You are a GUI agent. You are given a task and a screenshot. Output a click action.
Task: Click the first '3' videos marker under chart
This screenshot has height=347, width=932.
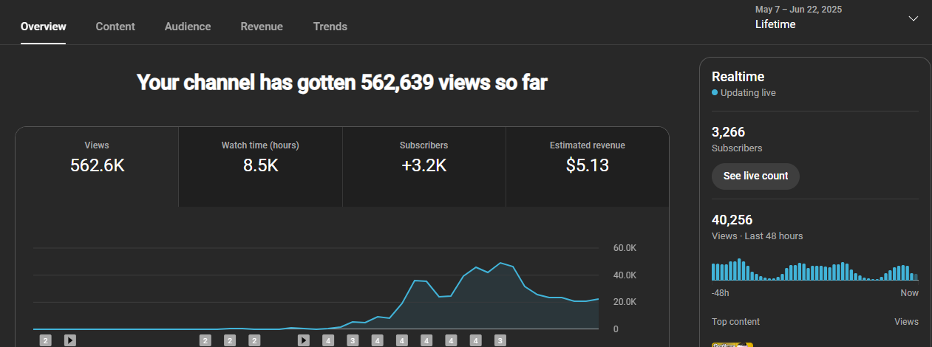click(x=353, y=340)
